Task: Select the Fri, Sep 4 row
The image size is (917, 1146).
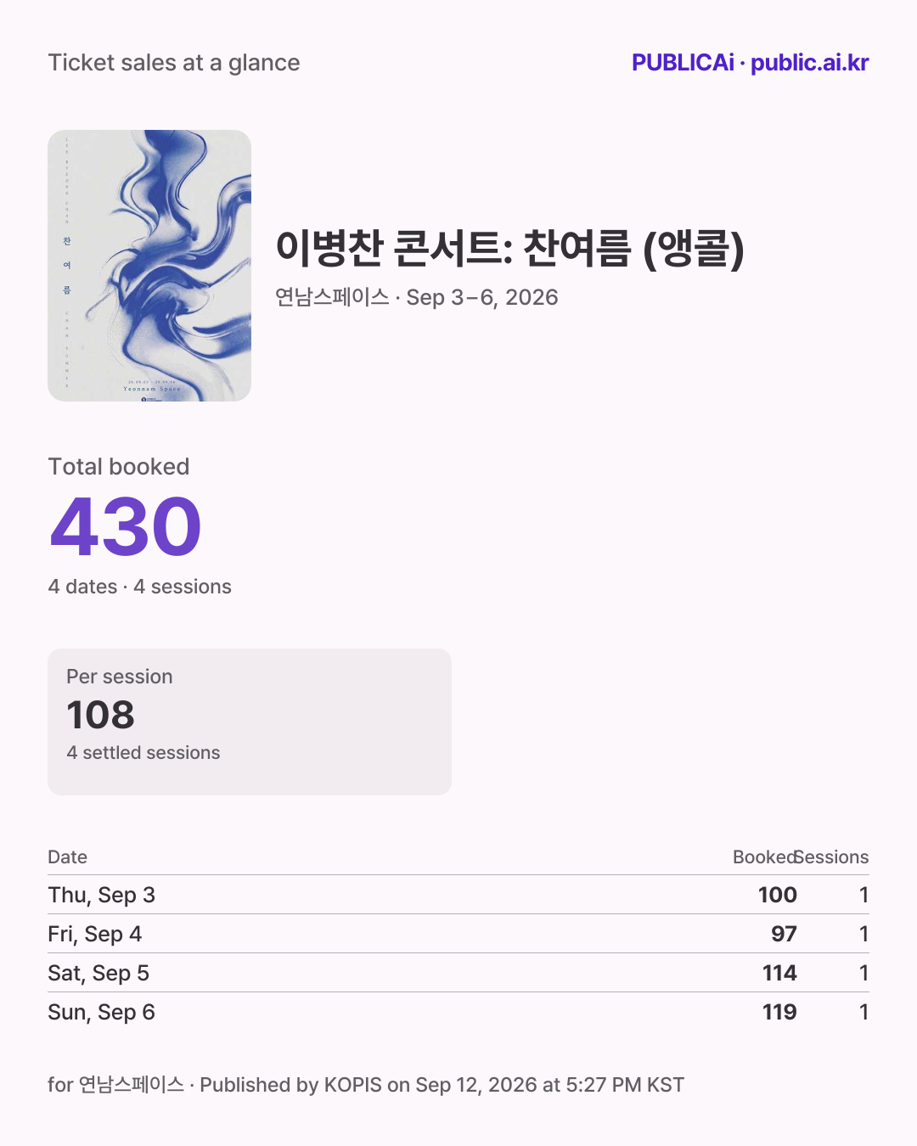Action: [x=458, y=934]
